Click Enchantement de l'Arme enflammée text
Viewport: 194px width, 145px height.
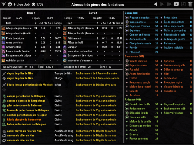(96, 74)
